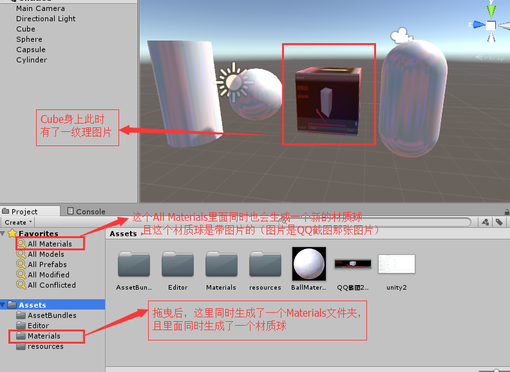Select Cube in Hierarchy list
The height and width of the screenshot is (372, 510).
(x=26, y=29)
